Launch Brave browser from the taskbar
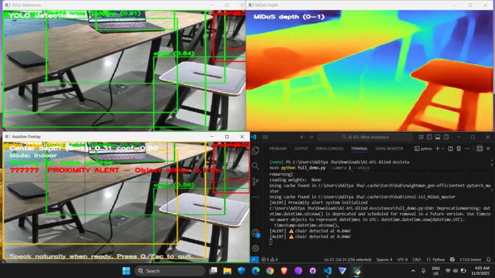 (x=284, y=271)
